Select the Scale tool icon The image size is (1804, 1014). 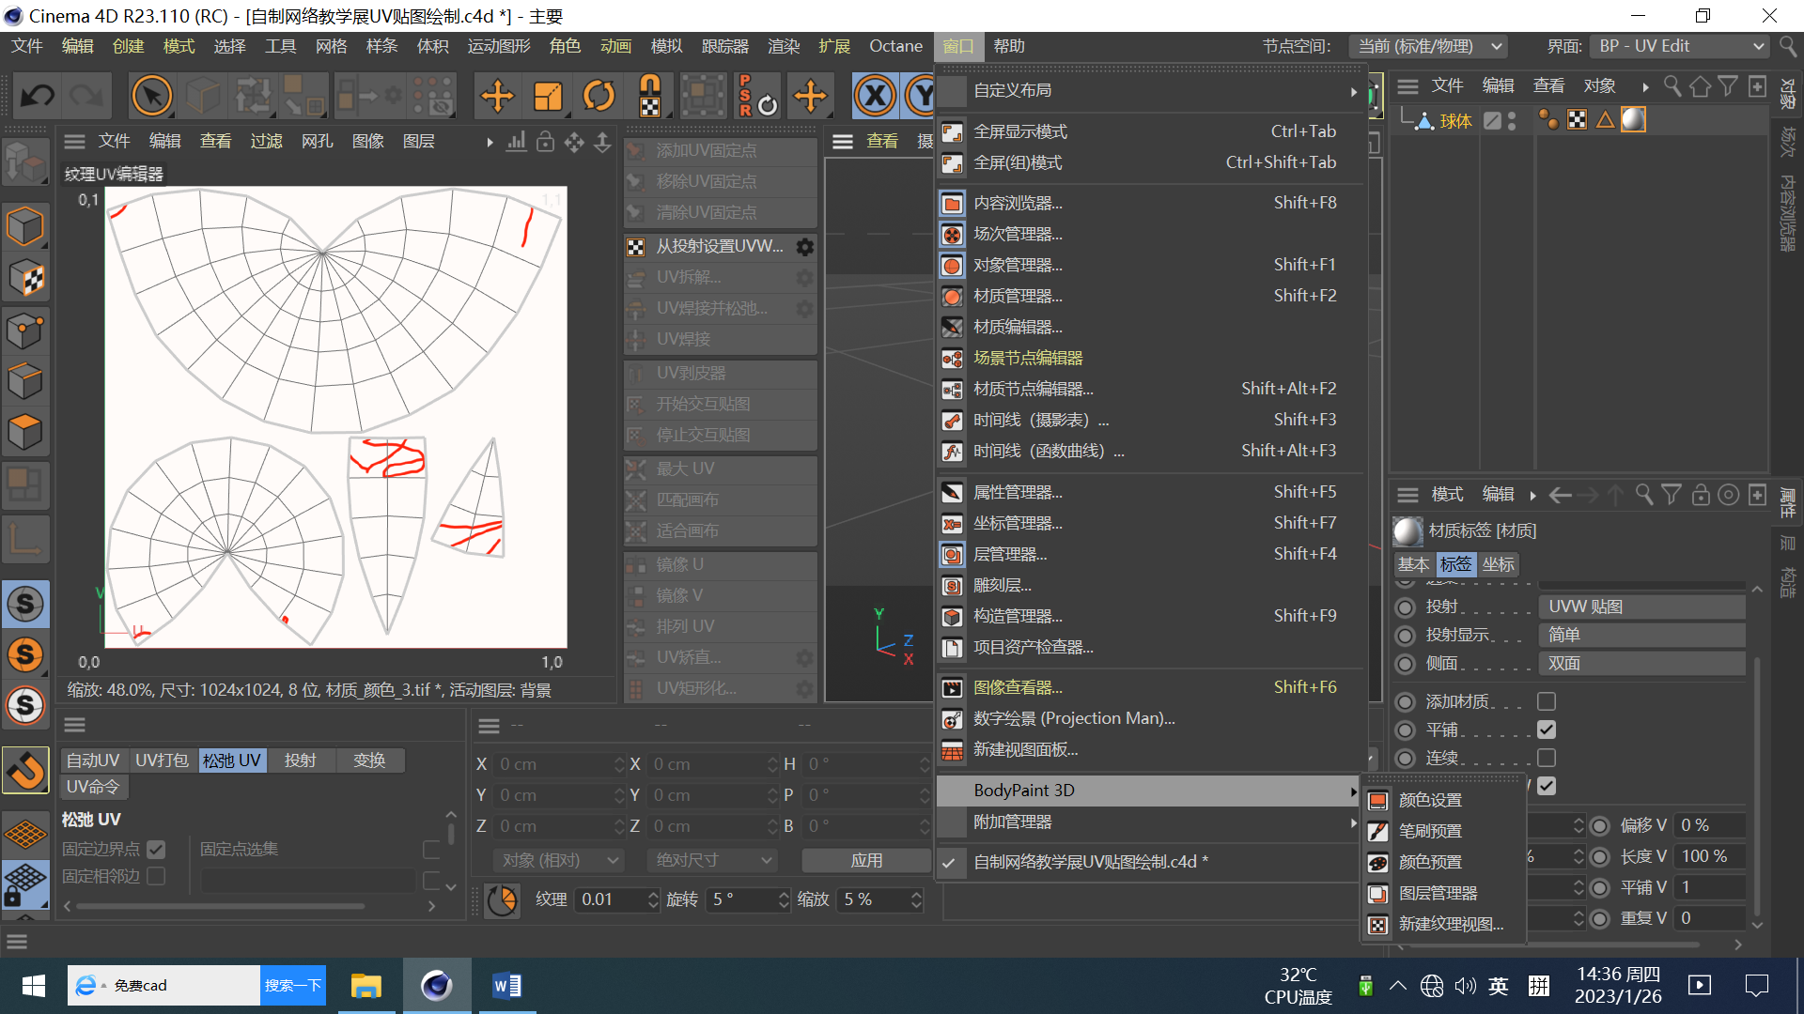click(548, 96)
